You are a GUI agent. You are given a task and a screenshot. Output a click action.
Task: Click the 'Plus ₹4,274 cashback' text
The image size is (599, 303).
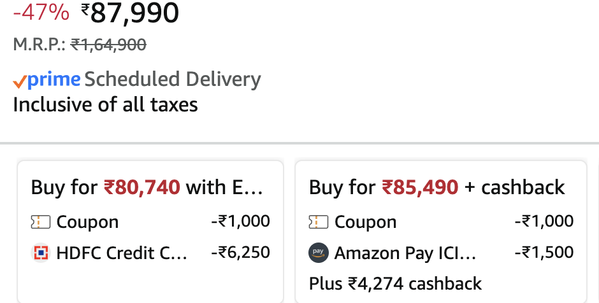395,283
